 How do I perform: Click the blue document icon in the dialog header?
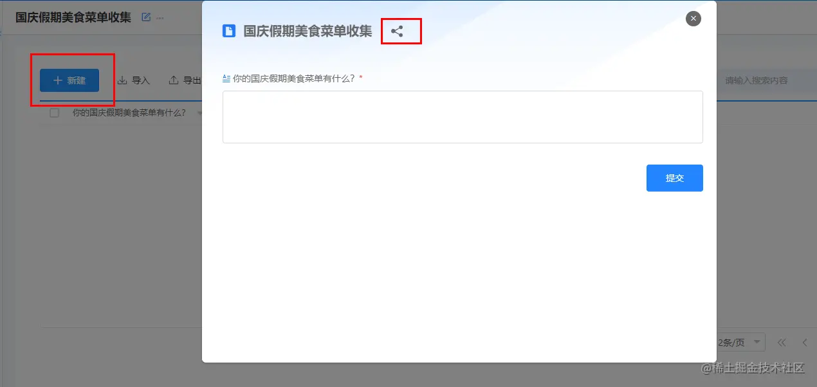click(228, 31)
